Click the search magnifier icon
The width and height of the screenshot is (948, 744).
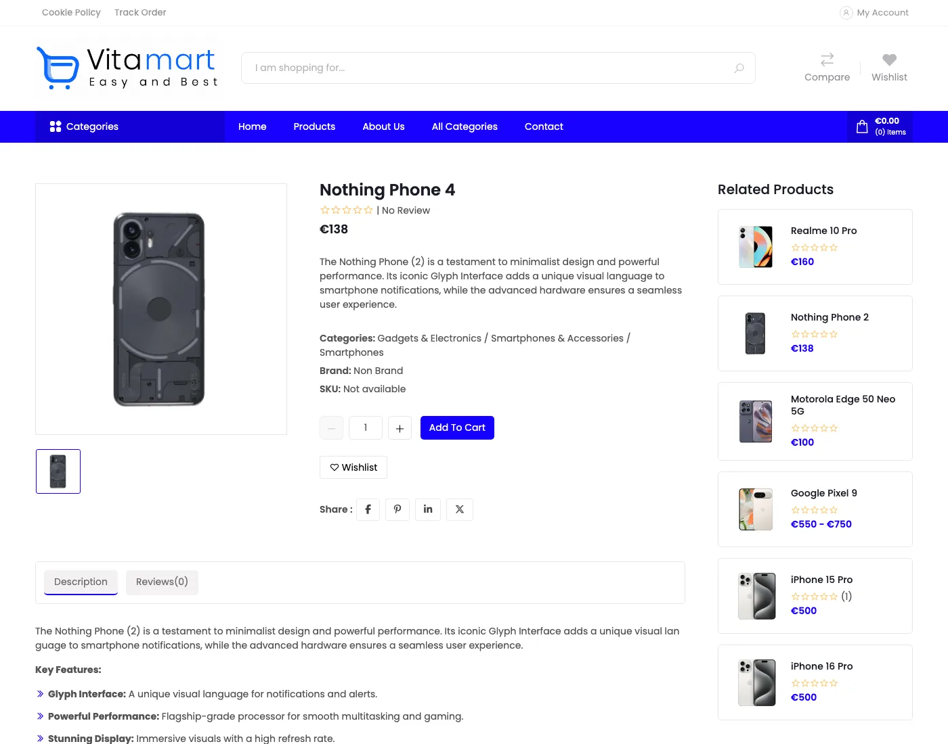click(739, 68)
